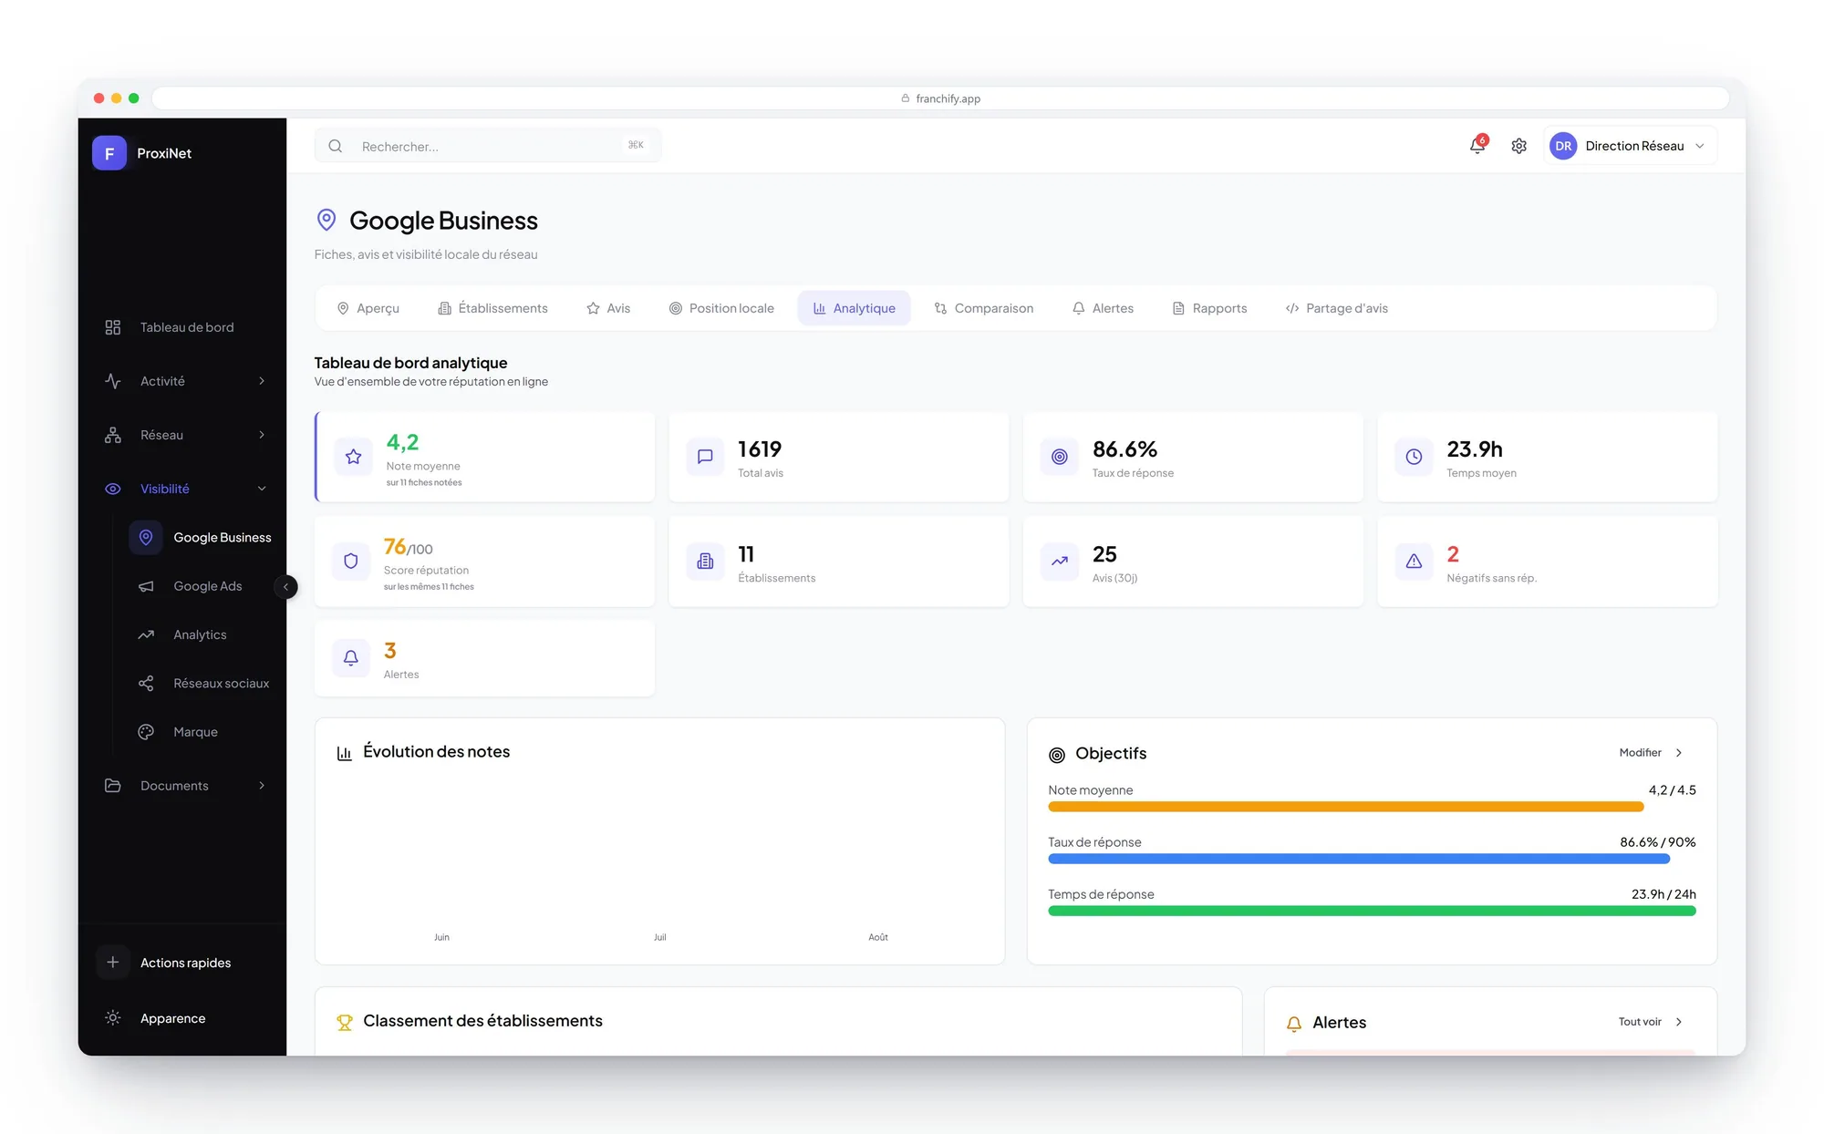Expand the Activité sidebar section
The width and height of the screenshot is (1824, 1134).
click(262, 381)
